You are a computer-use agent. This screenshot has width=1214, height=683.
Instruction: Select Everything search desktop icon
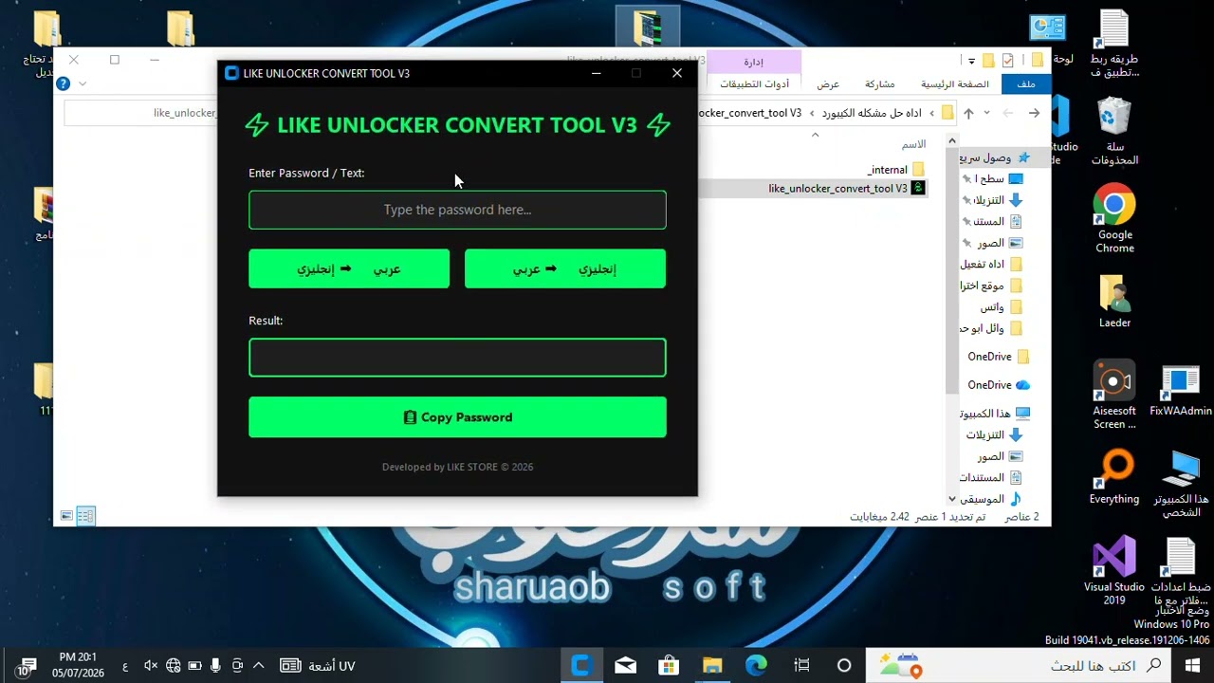click(1114, 477)
